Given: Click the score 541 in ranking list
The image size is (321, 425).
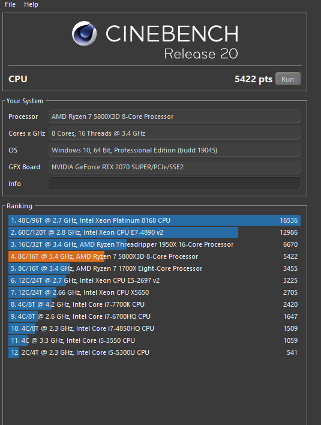Looking at the screenshot, I should [x=292, y=352].
